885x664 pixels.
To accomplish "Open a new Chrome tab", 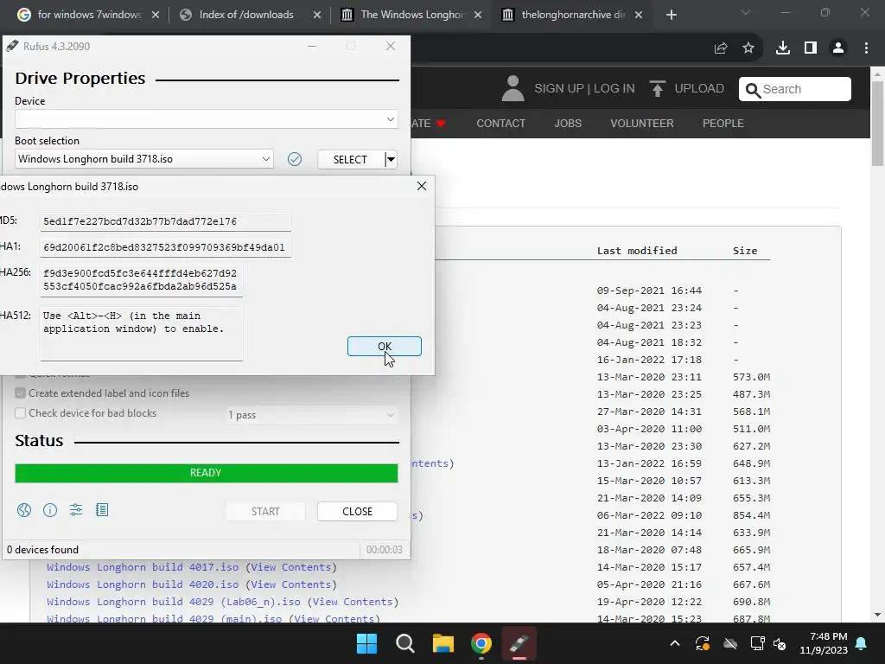I will pyautogui.click(x=671, y=15).
